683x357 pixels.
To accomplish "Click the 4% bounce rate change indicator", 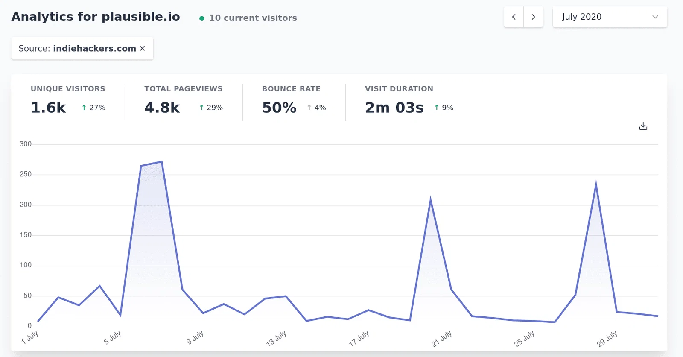I will coord(316,108).
